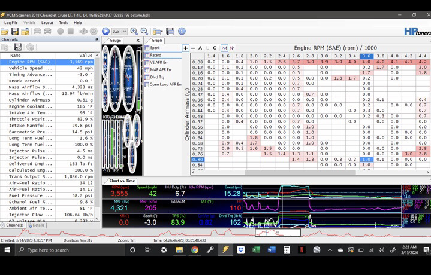Show log info with the blue i icon
431x275 pixels.
tap(182, 31)
